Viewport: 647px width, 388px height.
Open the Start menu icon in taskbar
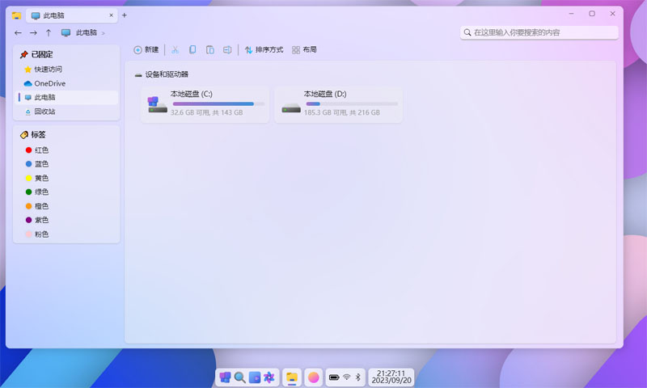(x=225, y=377)
